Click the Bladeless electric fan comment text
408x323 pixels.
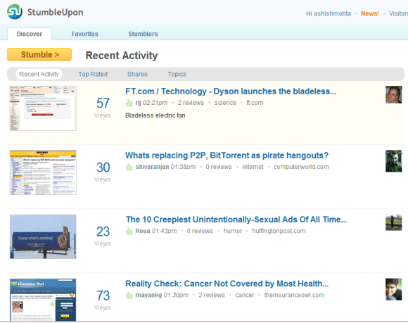pos(155,115)
